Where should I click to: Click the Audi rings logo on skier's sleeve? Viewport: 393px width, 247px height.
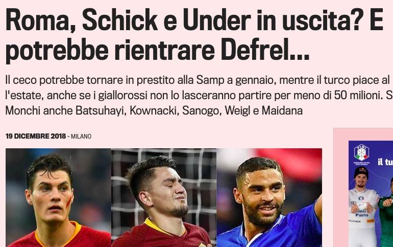(353, 203)
